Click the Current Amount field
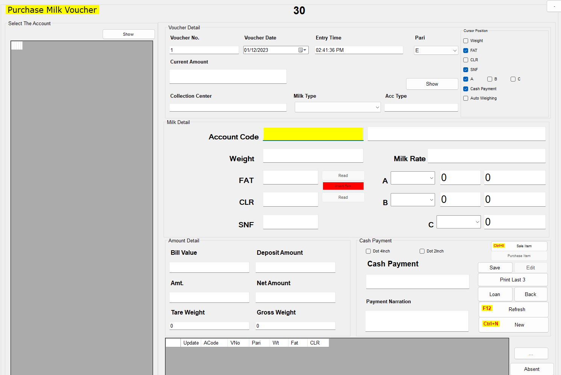The height and width of the screenshot is (375, 561). 228,76
